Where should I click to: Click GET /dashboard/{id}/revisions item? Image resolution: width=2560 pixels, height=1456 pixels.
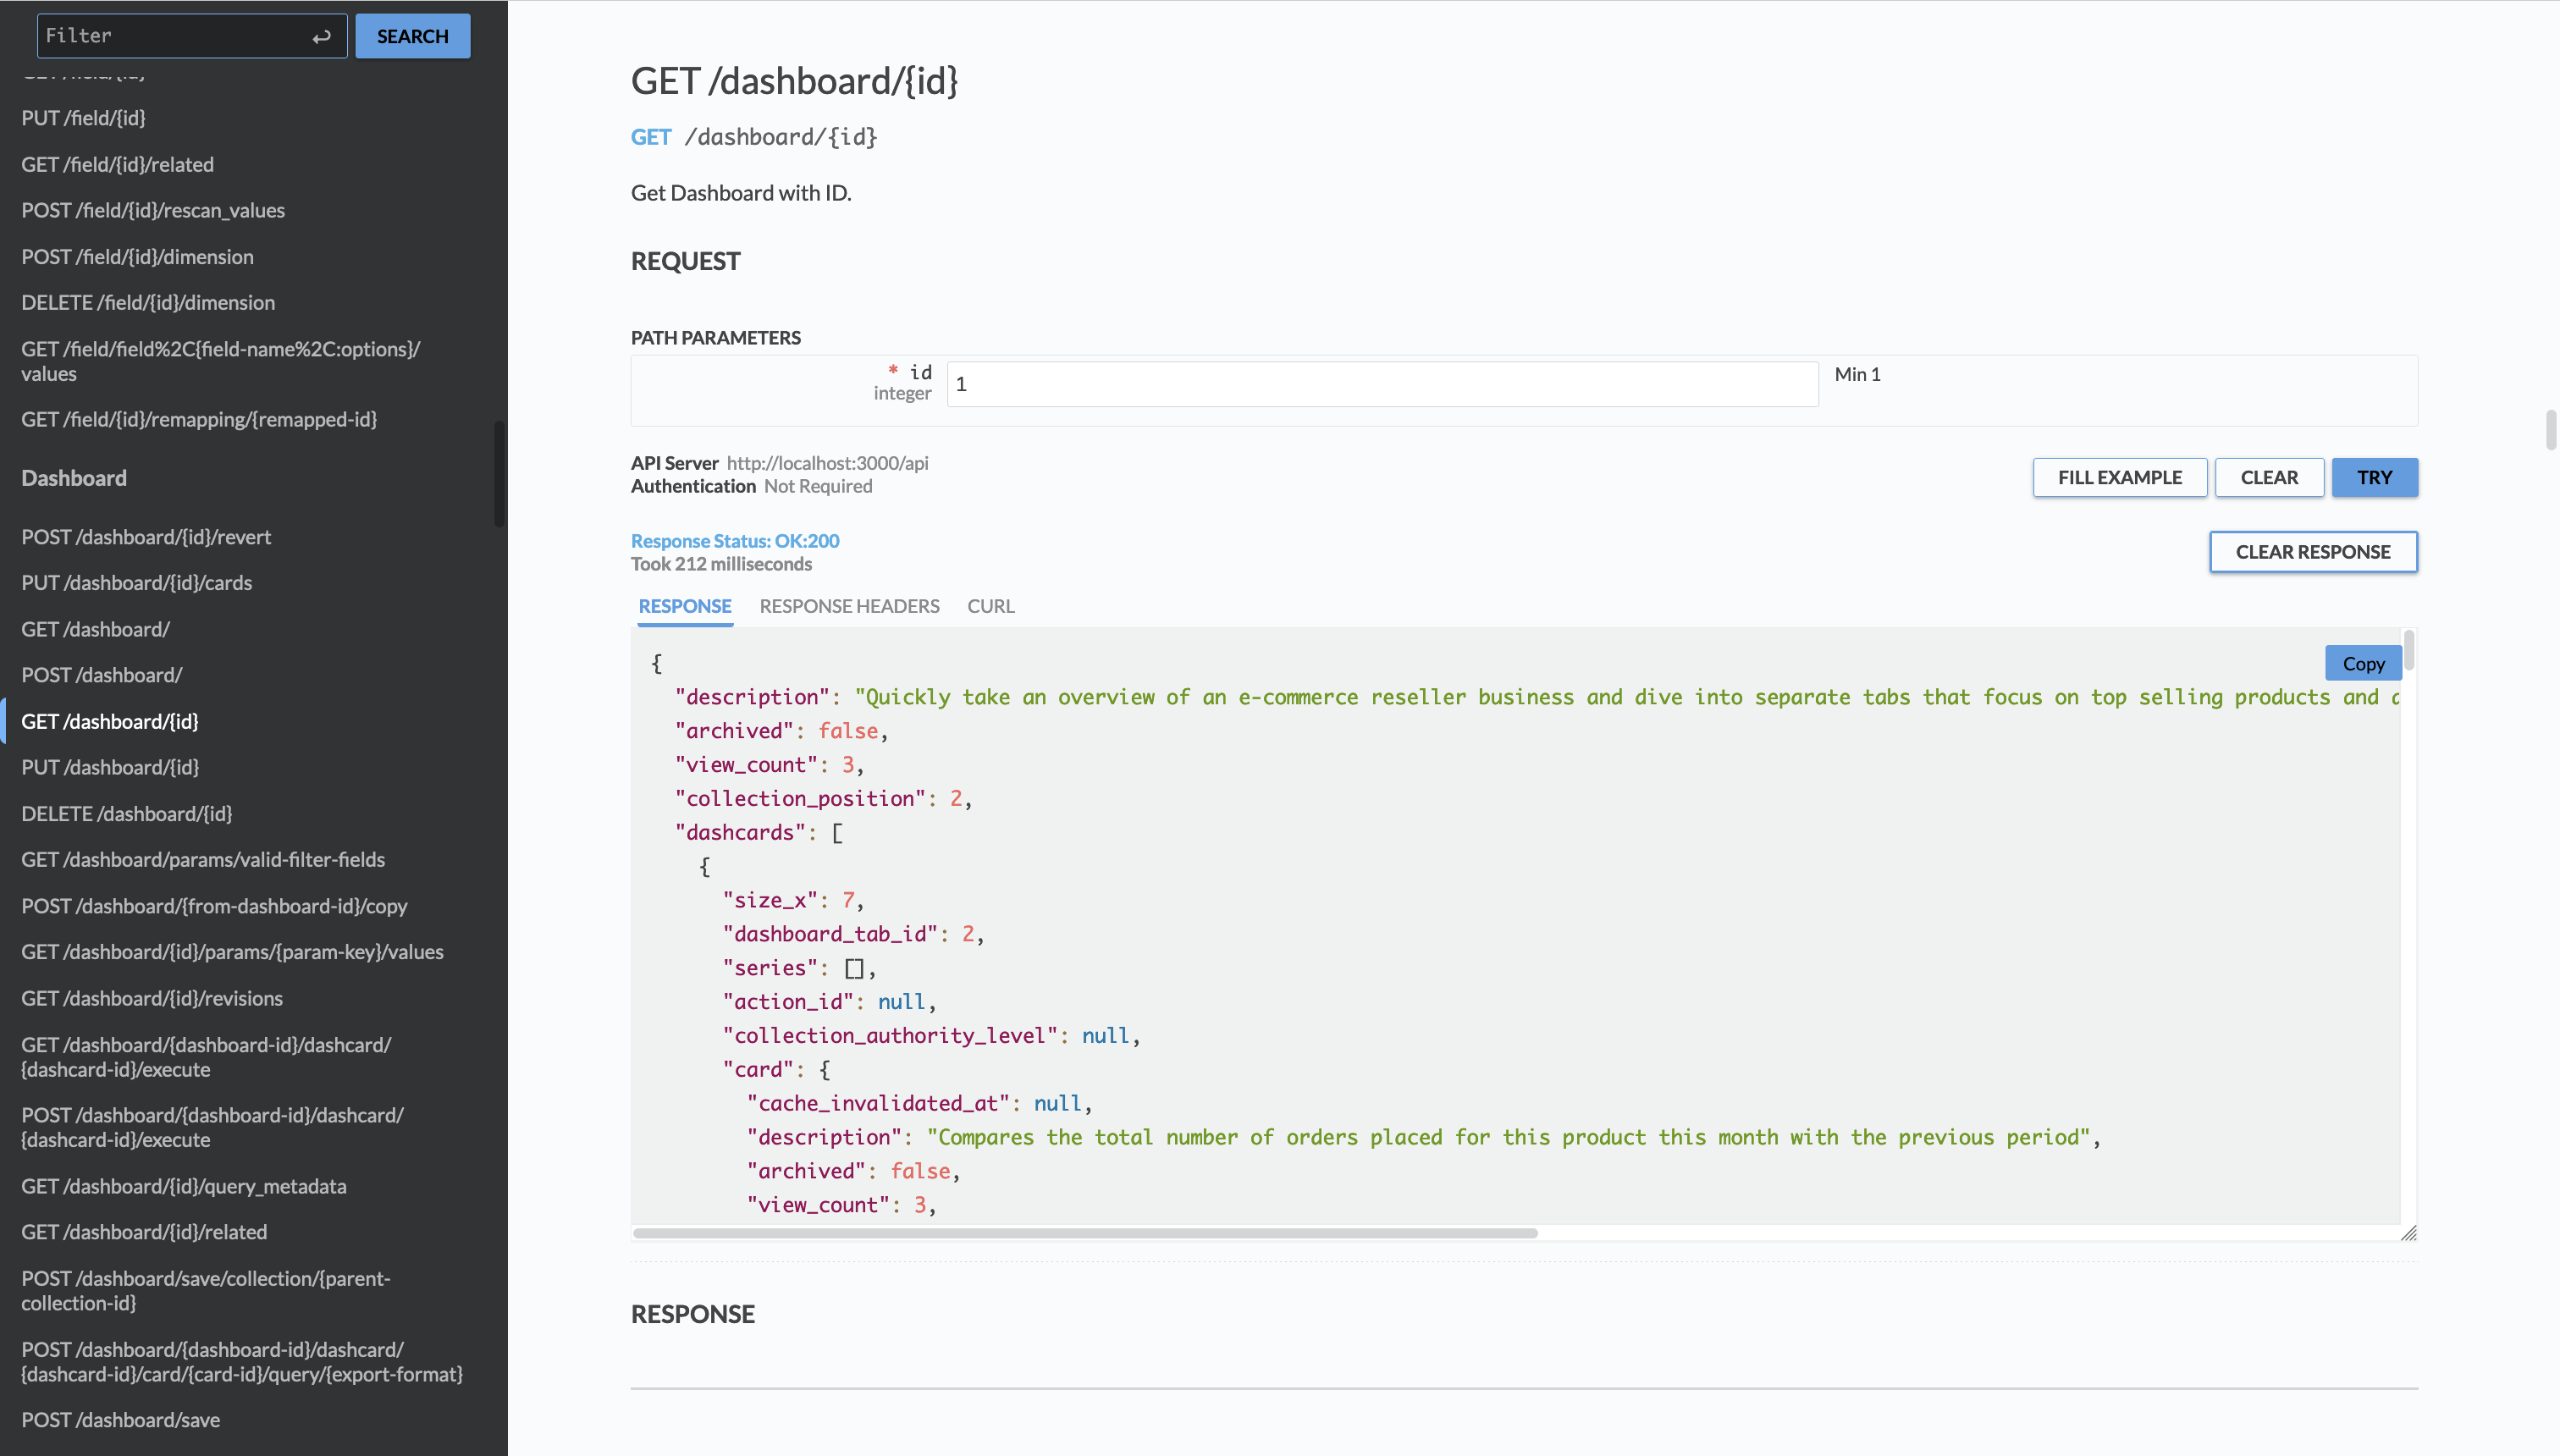[152, 997]
